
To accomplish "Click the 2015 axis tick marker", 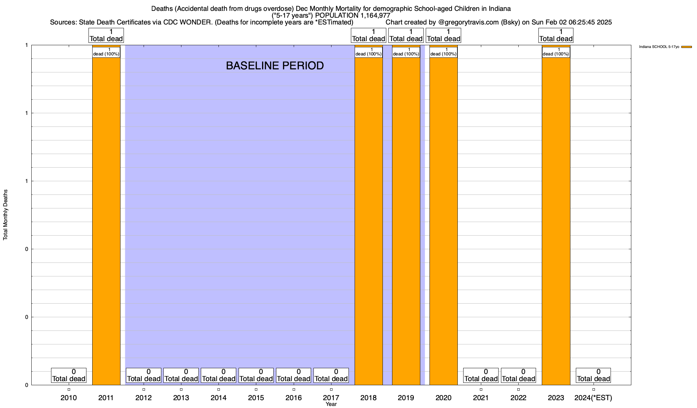I will point(256,390).
